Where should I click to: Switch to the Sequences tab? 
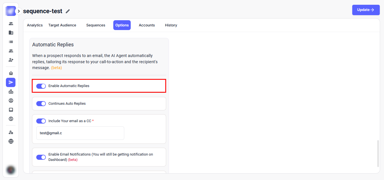point(96,25)
